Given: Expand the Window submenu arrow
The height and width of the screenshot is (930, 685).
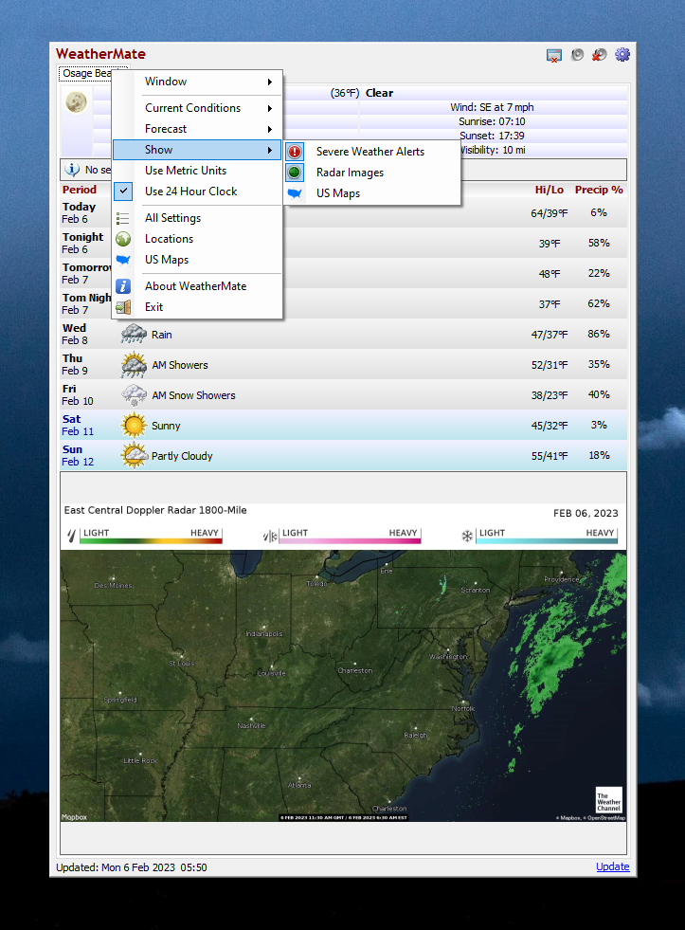Looking at the screenshot, I should 270,82.
